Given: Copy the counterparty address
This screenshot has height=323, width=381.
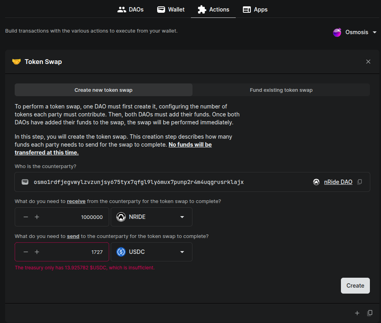Looking at the screenshot, I should [x=360, y=182].
